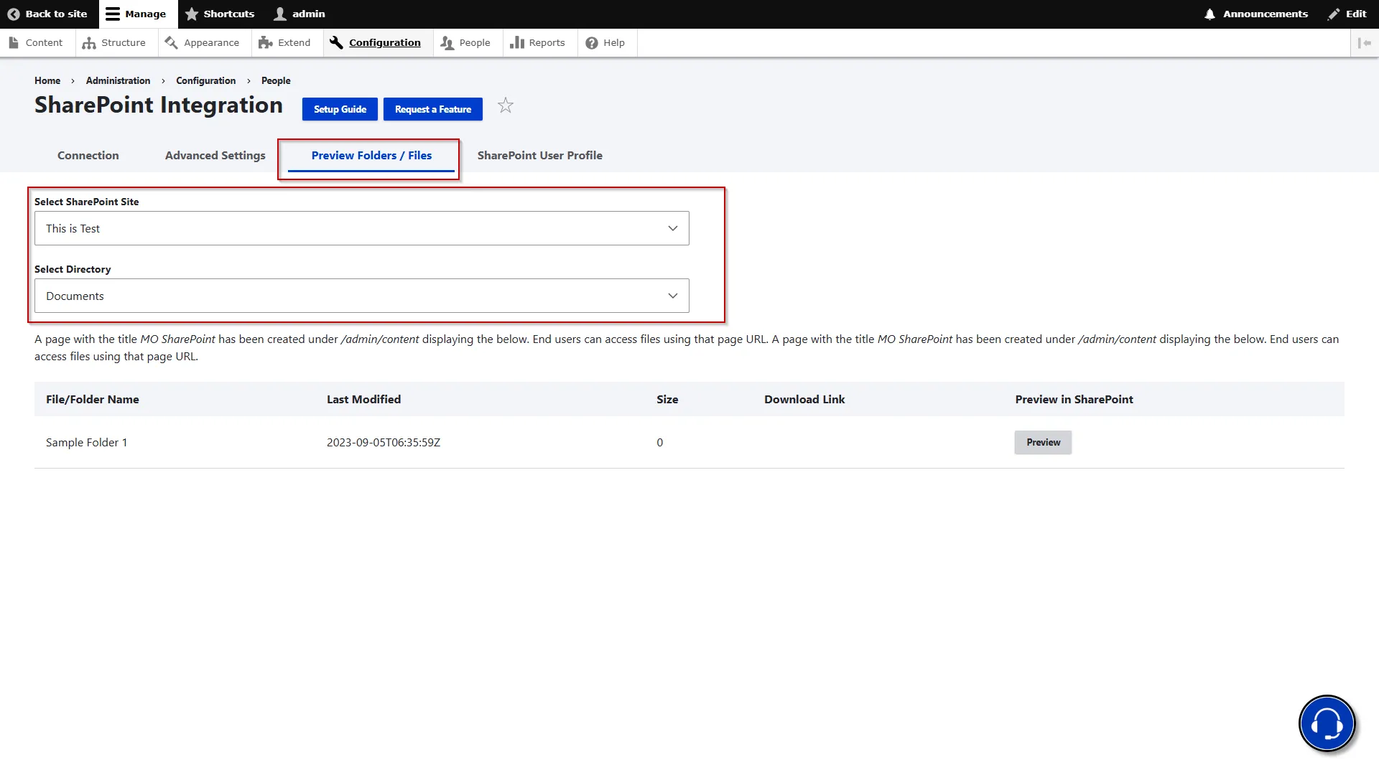
Task: Go to Administration breadcrumb
Action: click(118, 80)
